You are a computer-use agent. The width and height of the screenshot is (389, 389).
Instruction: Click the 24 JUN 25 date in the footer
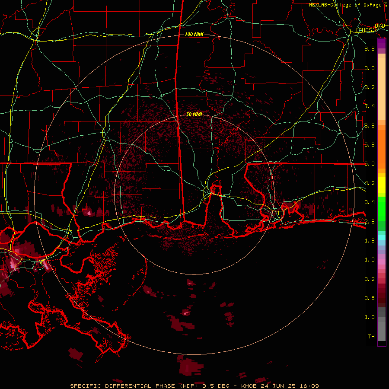(x=279, y=386)
